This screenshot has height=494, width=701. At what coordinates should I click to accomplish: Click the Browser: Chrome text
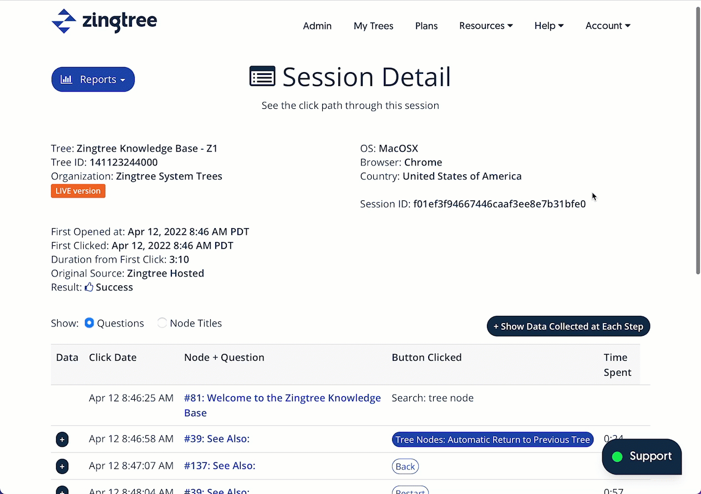(x=401, y=163)
